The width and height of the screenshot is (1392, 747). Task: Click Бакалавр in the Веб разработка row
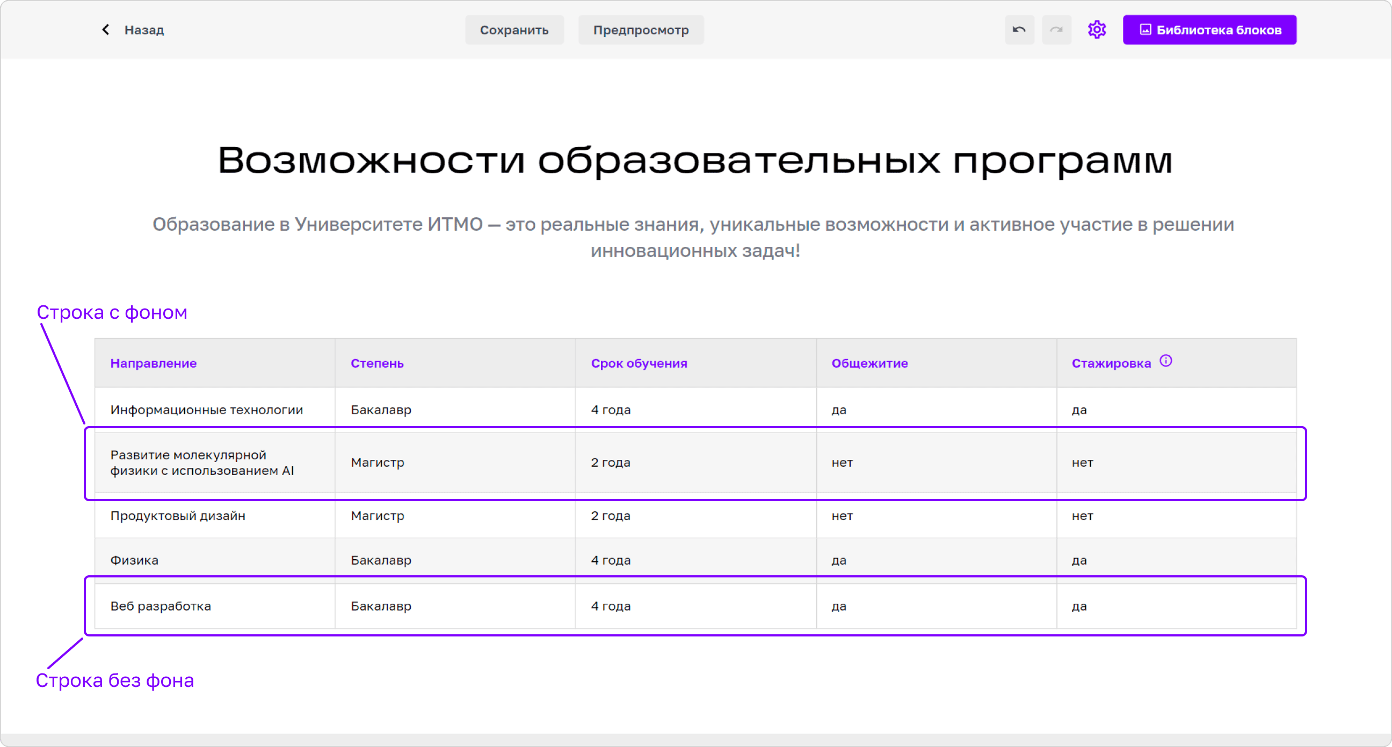pyautogui.click(x=381, y=606)
